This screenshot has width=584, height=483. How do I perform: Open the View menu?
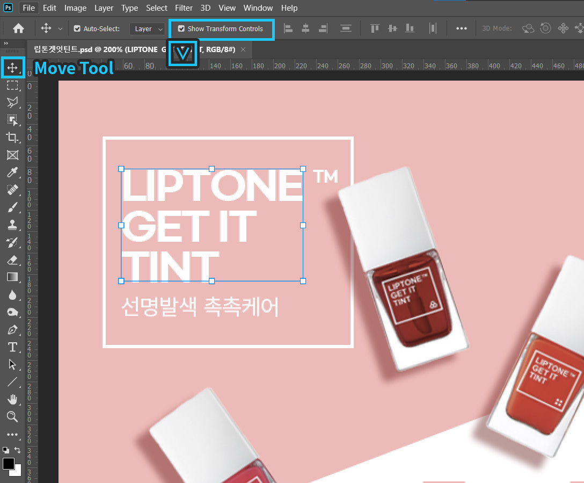coord(227,8)
